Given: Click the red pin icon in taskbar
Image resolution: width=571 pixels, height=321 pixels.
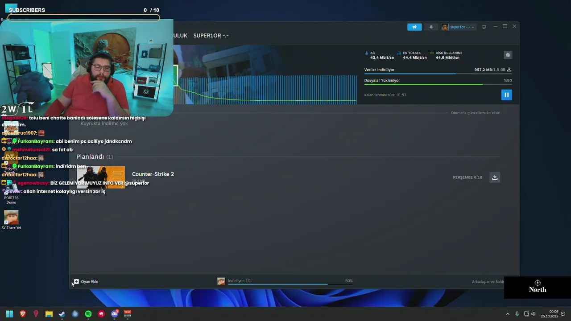Looking at the screenshot, I should coord(36,314).
